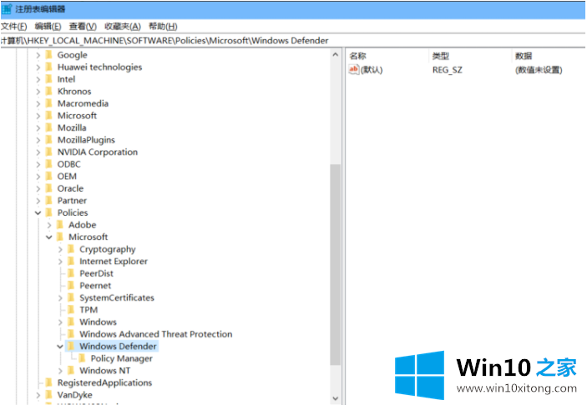Click the Windows Defender folder icon
The width and height of the screenshot is (587, 410).
(x=71, y=347)
